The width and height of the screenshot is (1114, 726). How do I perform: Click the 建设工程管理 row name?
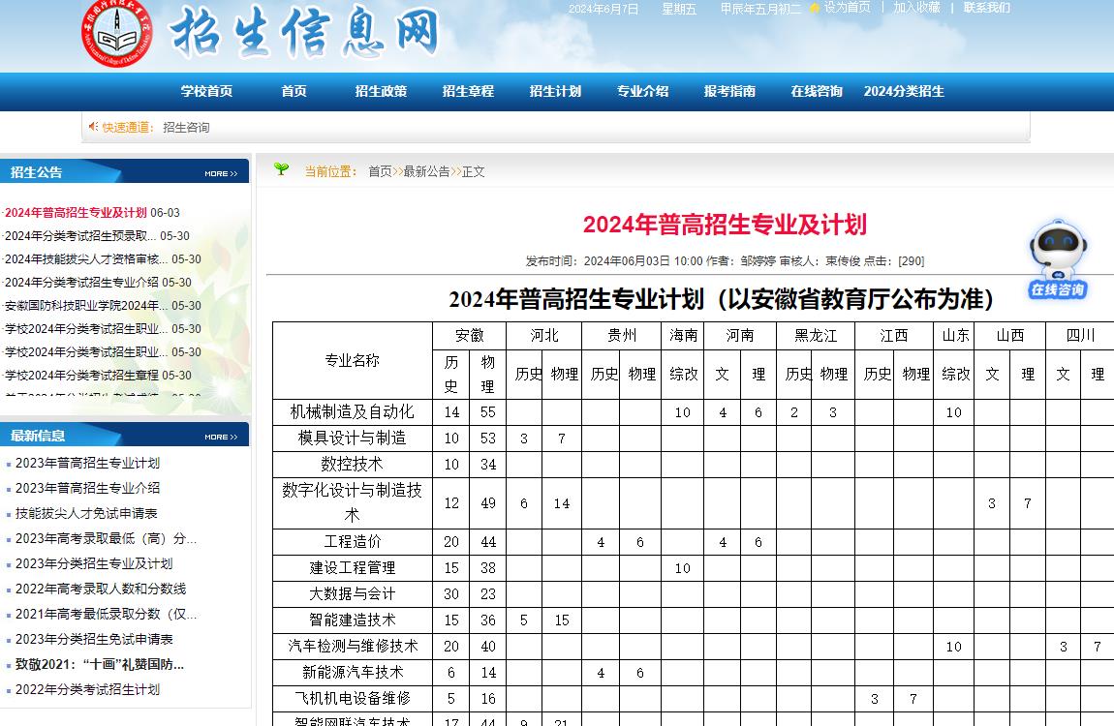[x=353, y=568]
